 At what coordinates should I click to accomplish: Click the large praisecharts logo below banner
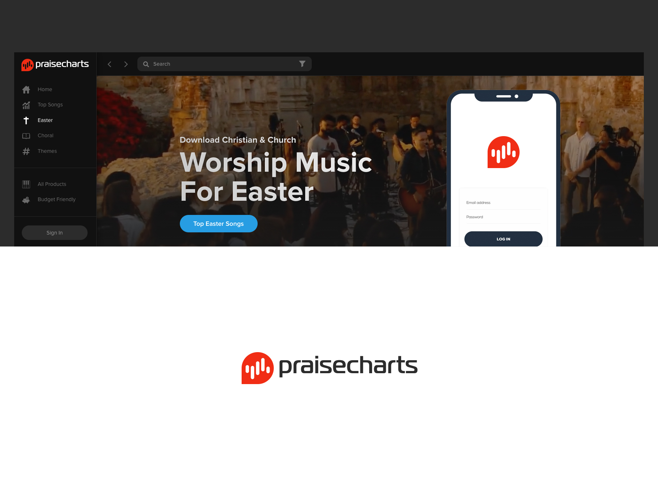[330, 368]
